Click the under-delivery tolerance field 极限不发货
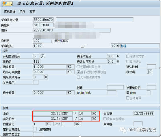 click(x=112, y=56)
